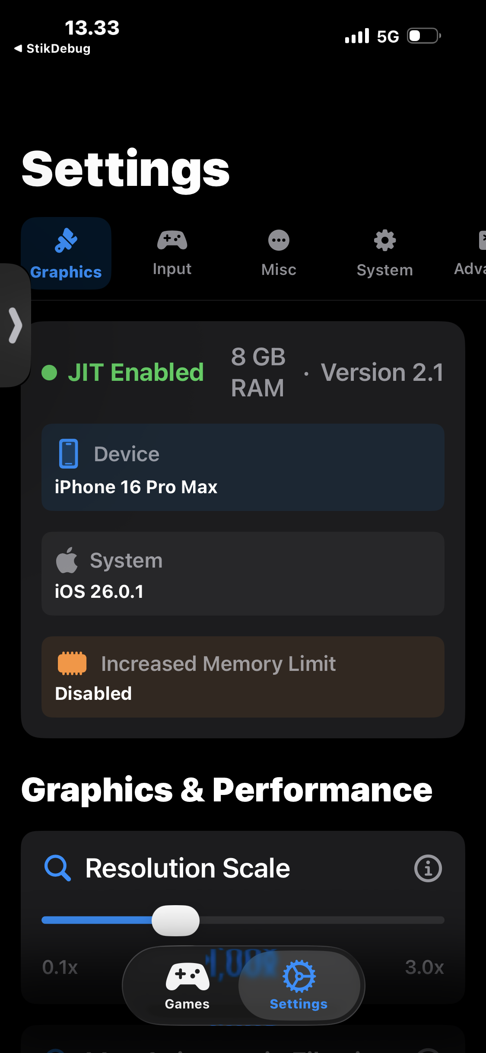Screen dimensions: 486x1053
Task: Switch to the Misc tab
Action: click(279, 253)
